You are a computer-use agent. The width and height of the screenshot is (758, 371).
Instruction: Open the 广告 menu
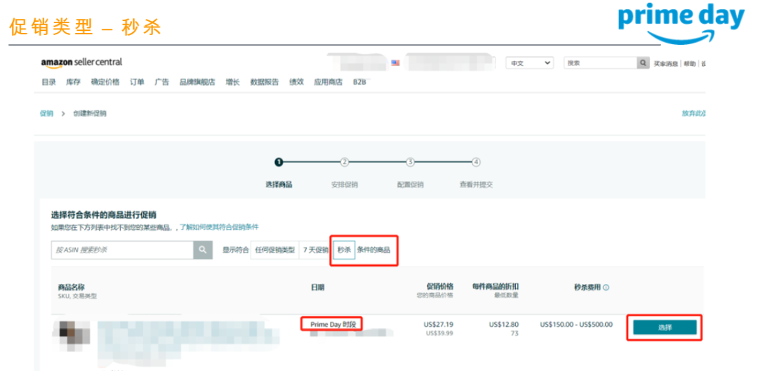[162, 82]
